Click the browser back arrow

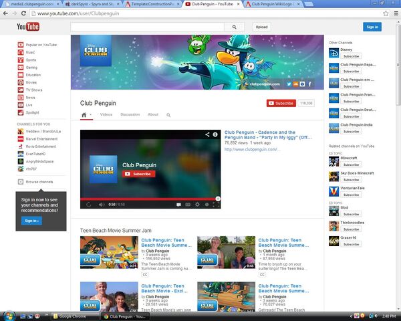pos(5,13)
